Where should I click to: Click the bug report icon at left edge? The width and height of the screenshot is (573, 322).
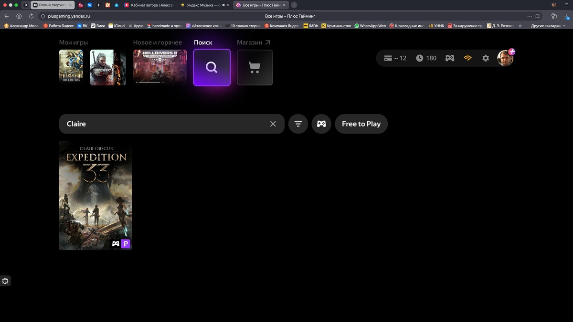pos(5,281)
